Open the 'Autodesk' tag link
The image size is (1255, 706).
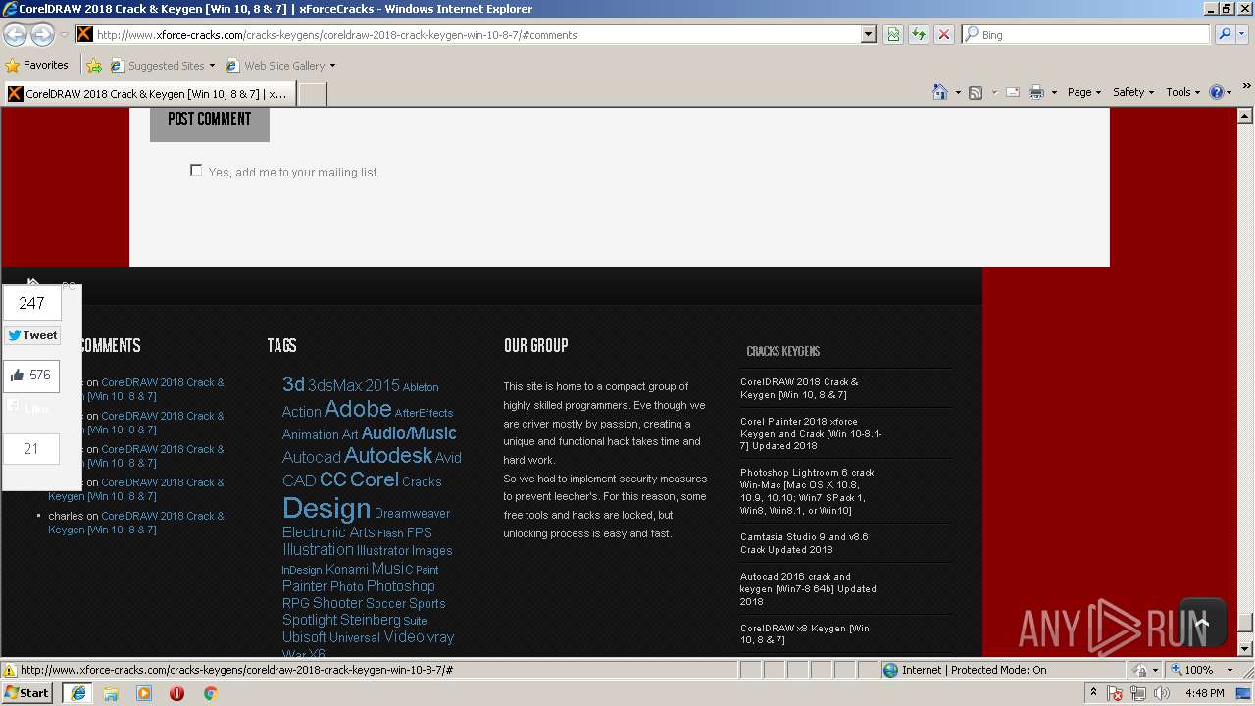point(388,456)
